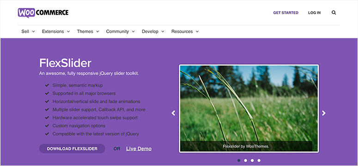
Task: Click the grass field slide image
Action: coord(249,108)
